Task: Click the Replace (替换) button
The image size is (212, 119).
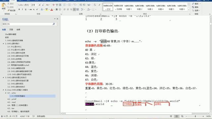Action: click(x=195, y=7)
